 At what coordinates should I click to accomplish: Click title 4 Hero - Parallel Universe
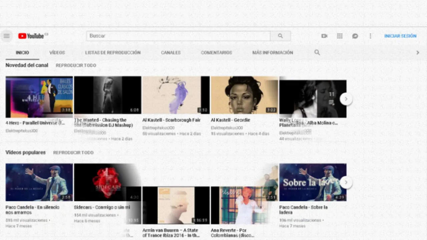pyautogui.click(x=35, y=123)
